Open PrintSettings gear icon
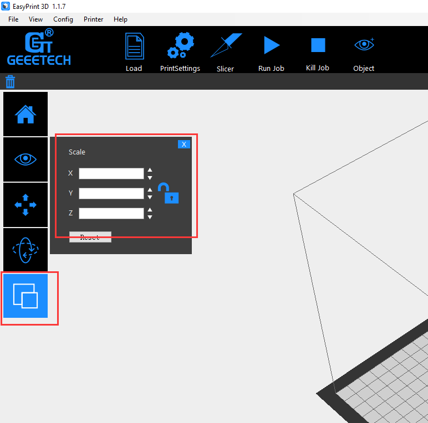Screen dimensions: 428x423 point(180,47)
